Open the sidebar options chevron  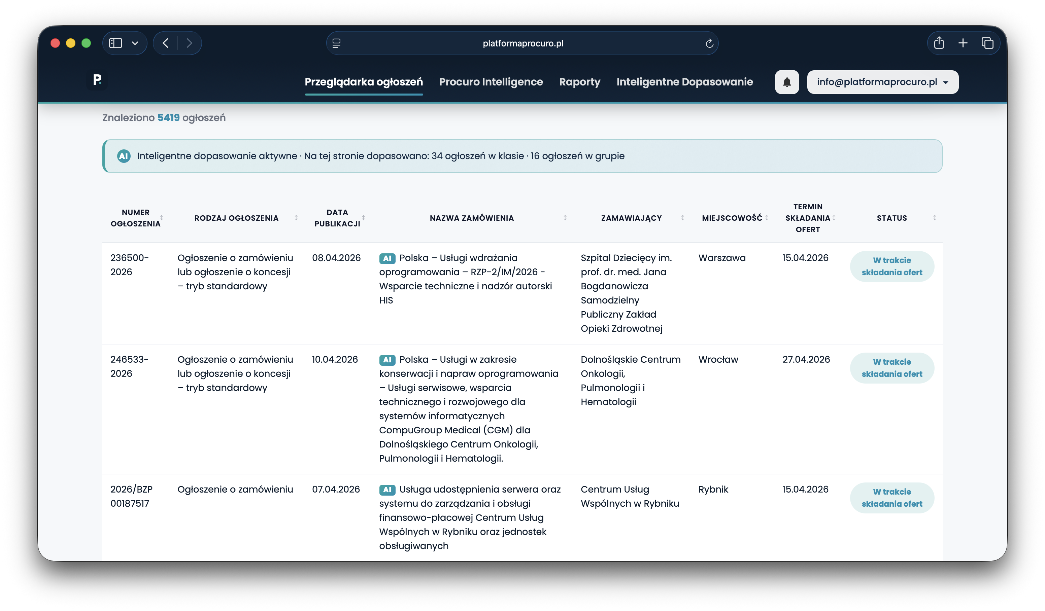[x=134, y=43]
